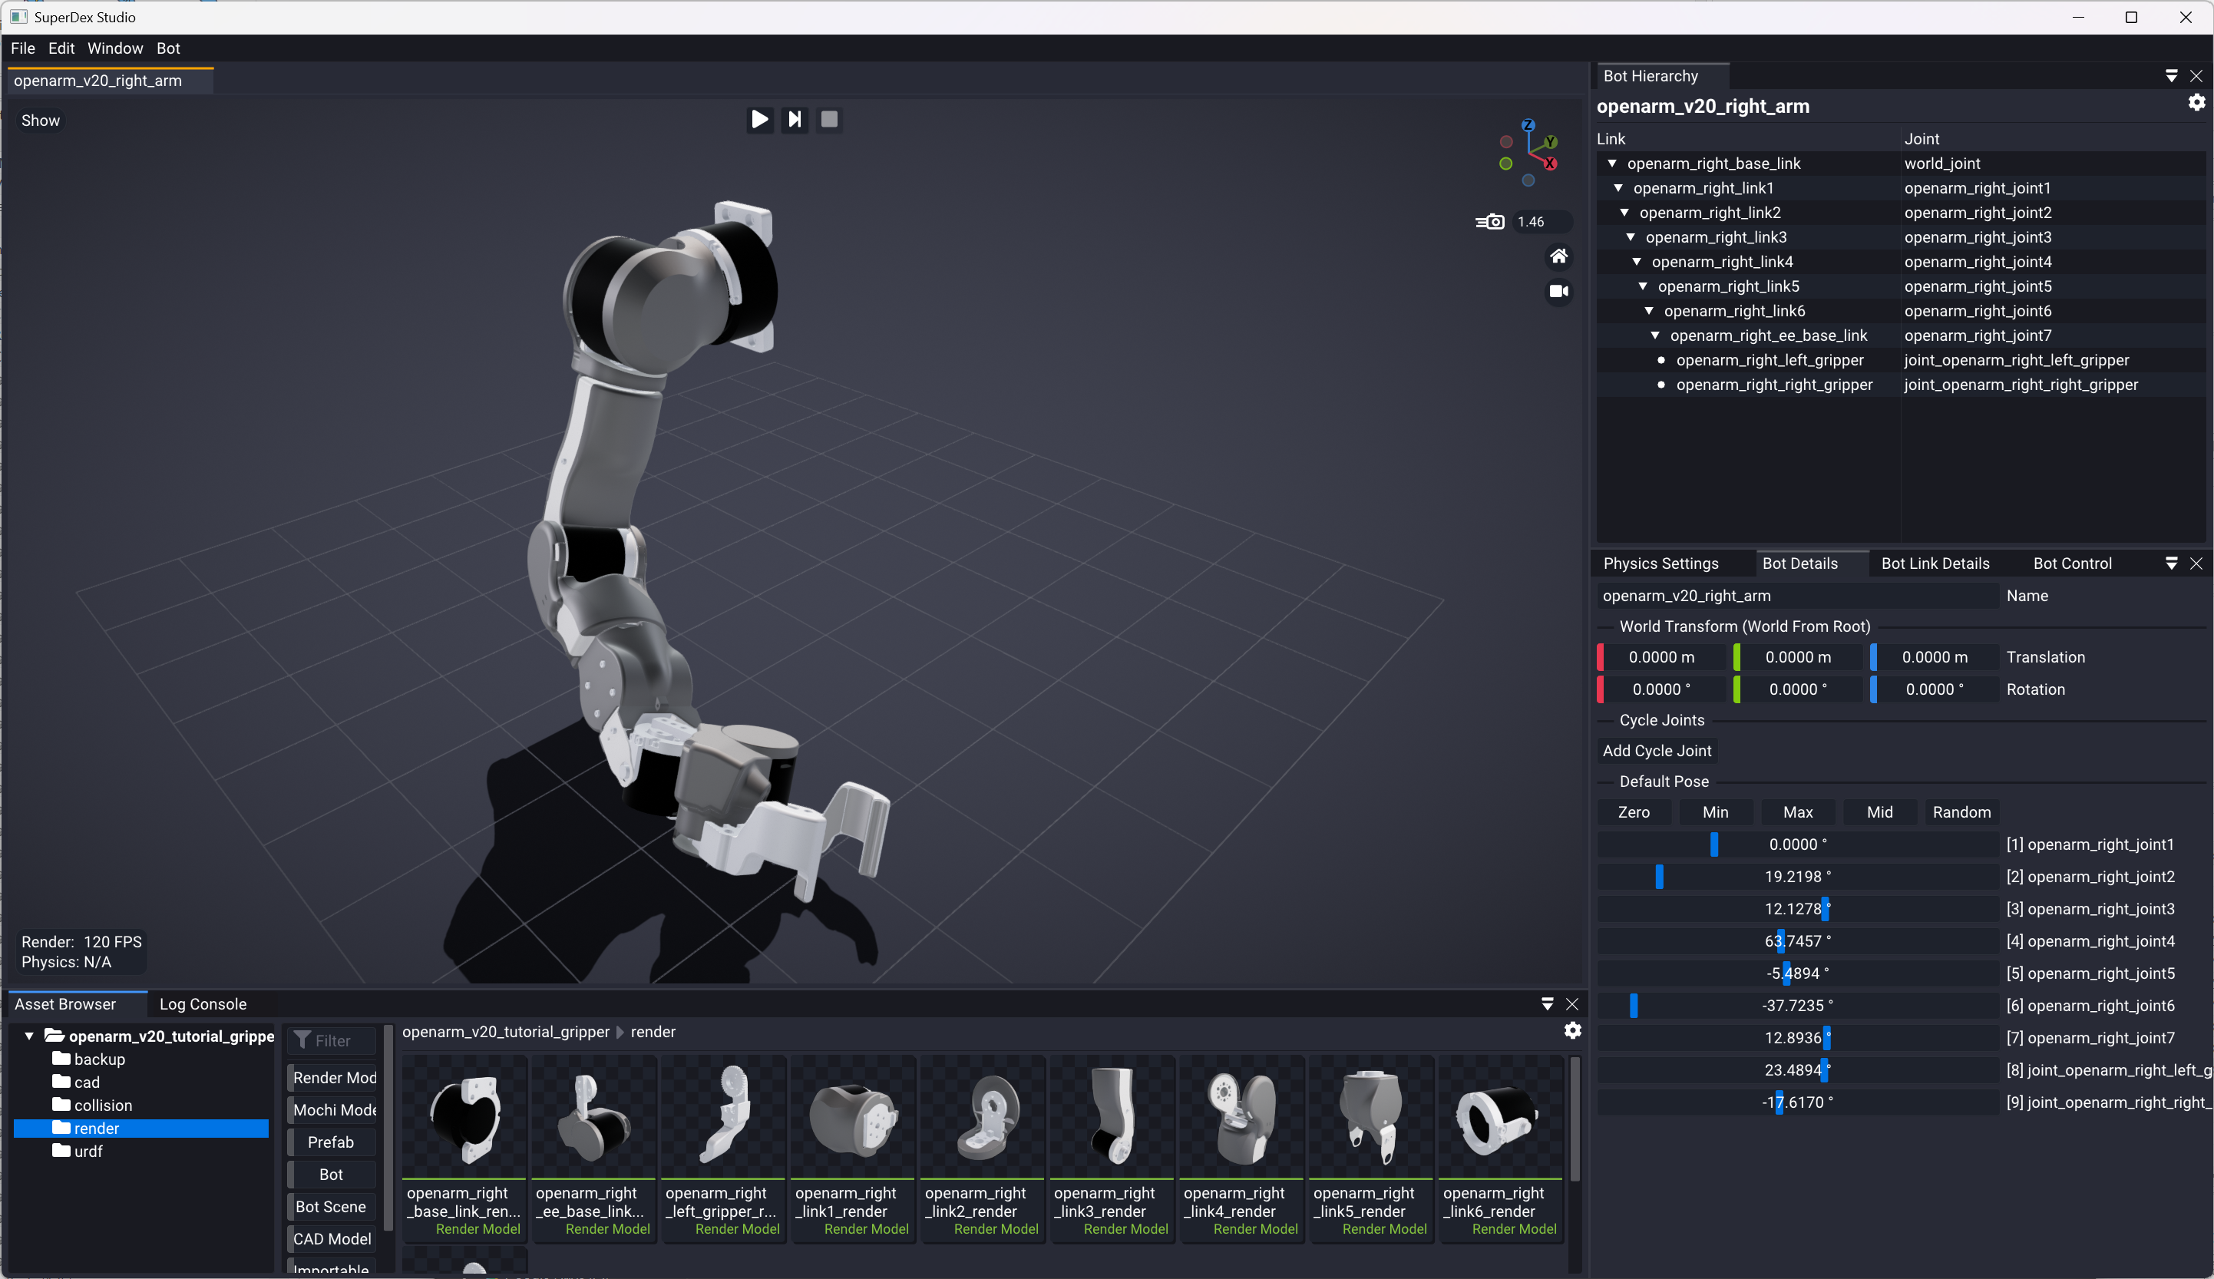Open the backup folder
2214x1279 pixels.
tap(89, 1059)
